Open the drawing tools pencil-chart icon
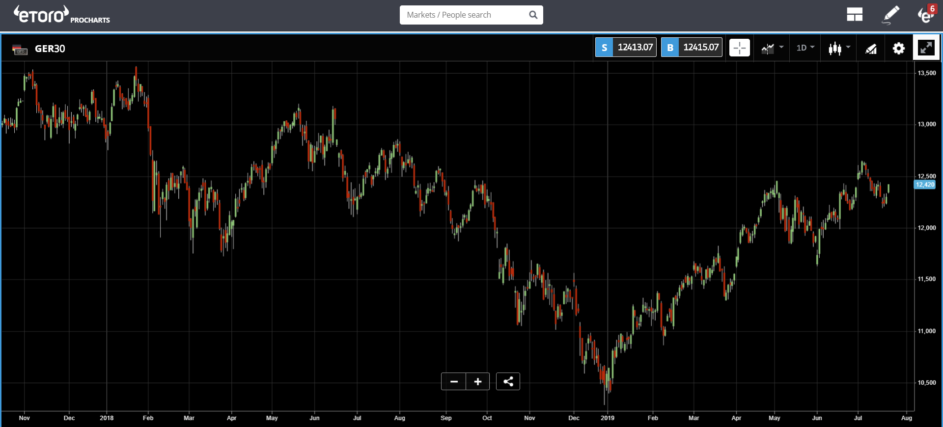 point(871,48)
